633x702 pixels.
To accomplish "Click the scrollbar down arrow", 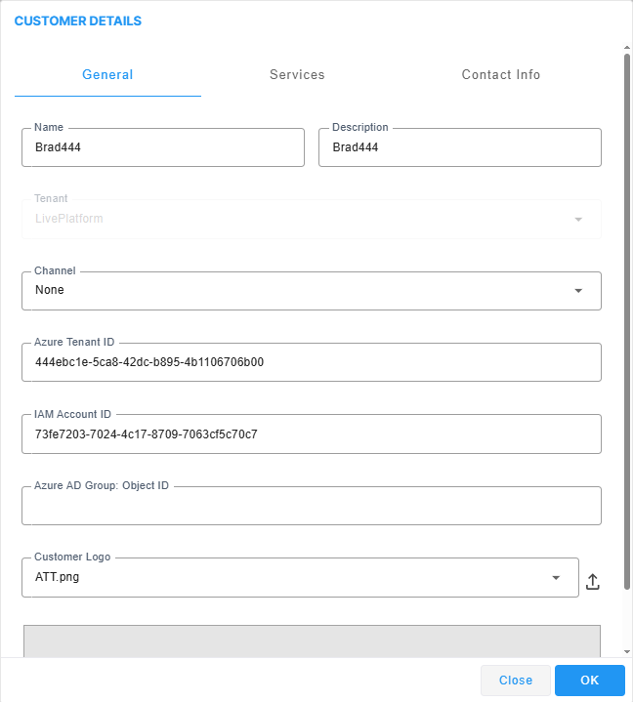I will pos(627,651).
